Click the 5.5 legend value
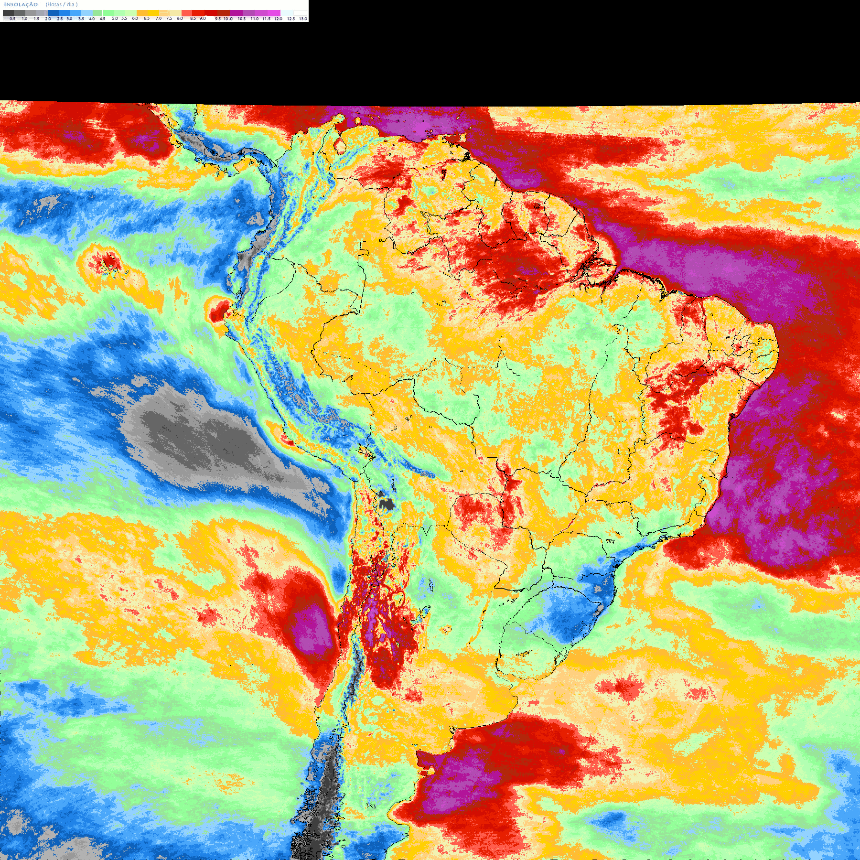This screenshot has height=860, width=860. [x=124, y=18]
